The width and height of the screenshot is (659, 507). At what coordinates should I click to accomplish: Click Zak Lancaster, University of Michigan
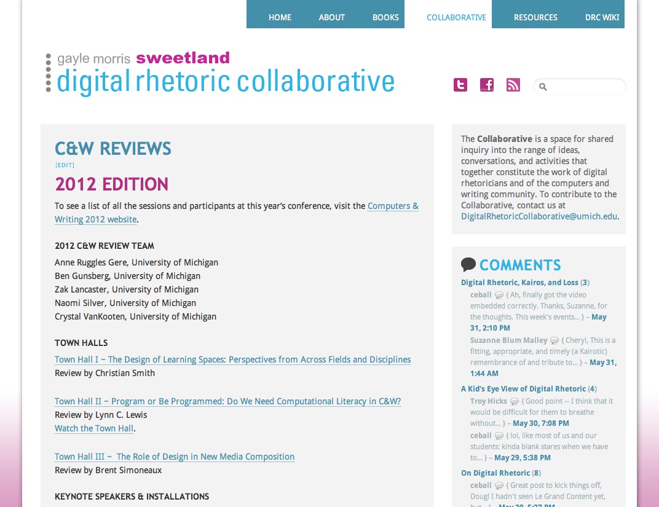coord(127,289)
